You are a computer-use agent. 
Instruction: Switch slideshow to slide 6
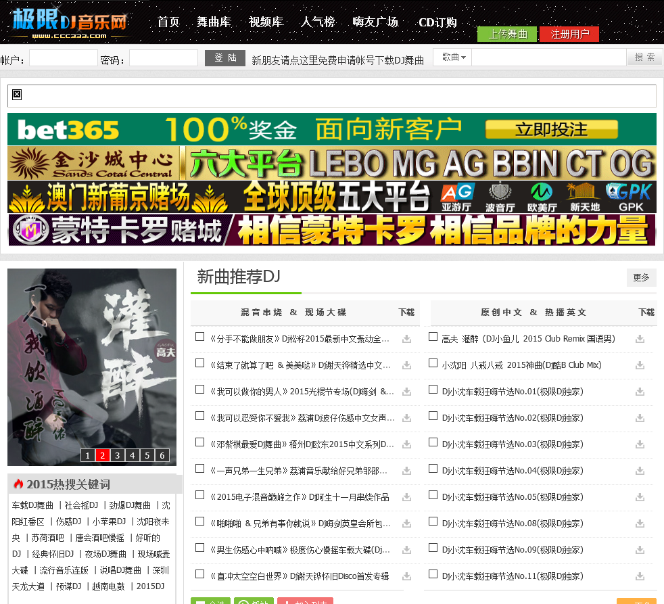(x=162, y=455)
